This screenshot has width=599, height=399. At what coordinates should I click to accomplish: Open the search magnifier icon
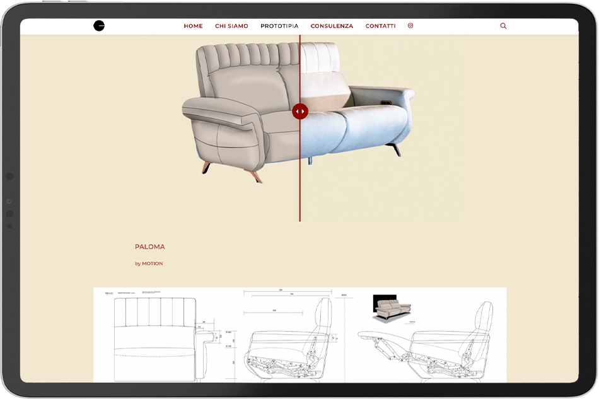(503, 26)
